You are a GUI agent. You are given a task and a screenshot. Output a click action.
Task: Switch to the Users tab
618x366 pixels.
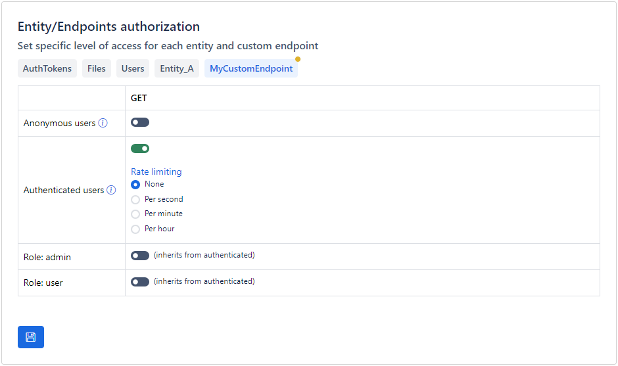click(x=133, y=68)
